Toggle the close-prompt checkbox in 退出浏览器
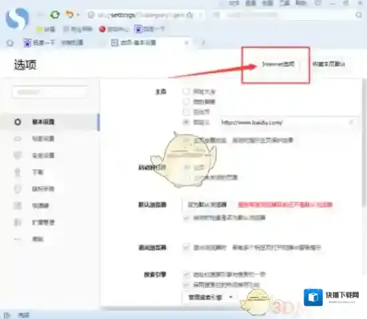 [x=186, y=247]
